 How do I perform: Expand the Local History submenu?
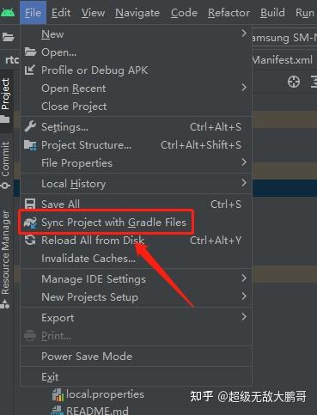[136, 184]
